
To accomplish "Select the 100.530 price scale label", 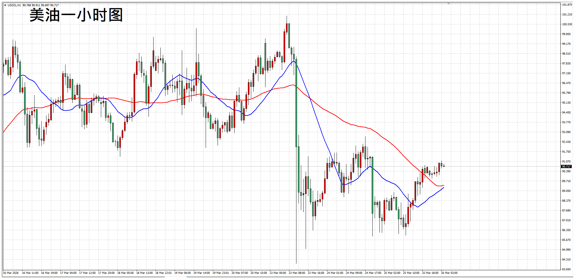I will [x=567, y=24].
